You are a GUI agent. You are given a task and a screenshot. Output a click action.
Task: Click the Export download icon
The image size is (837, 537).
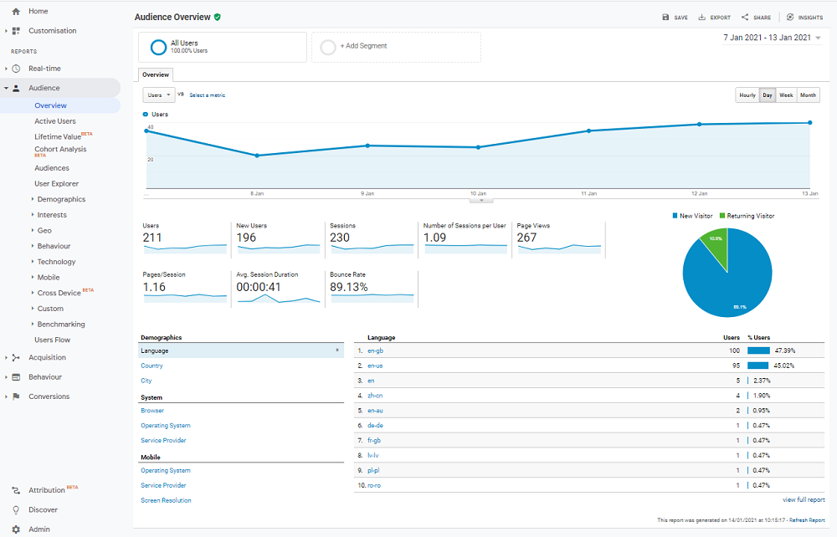[x=702, y=18]
